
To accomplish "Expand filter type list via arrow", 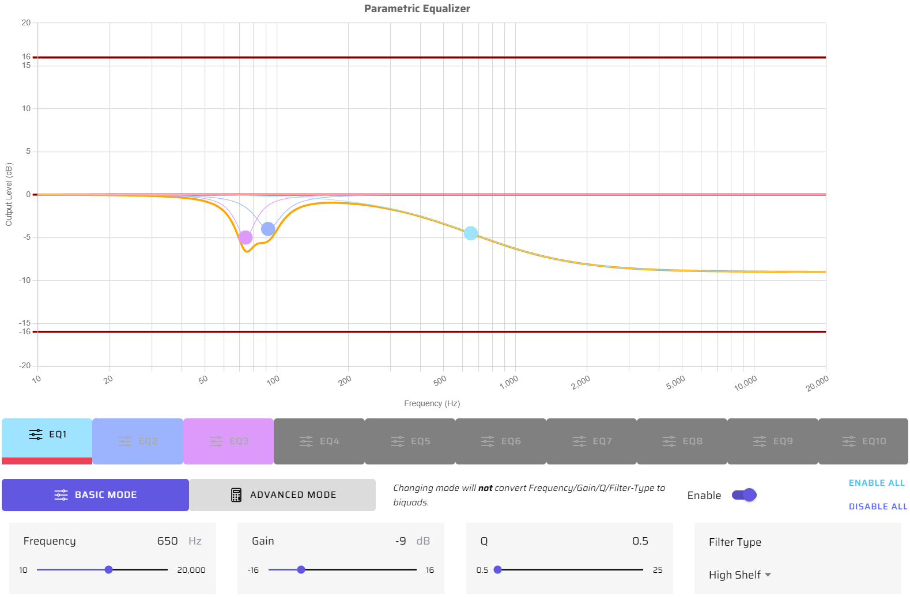I will [768, 575].
